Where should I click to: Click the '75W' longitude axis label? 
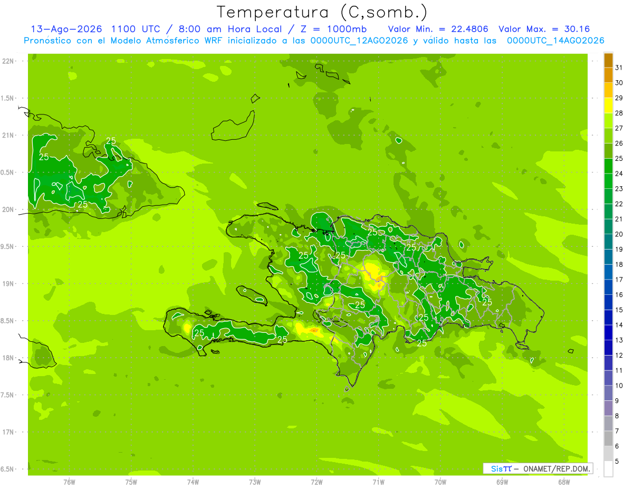tap(131, 482)
